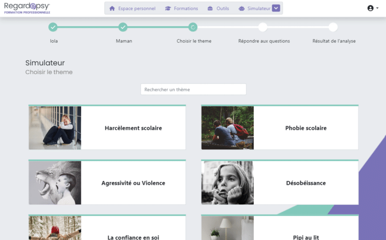386x240 pixels.
Task: Select the Simulateur menu item
Action: coord(255,9)
